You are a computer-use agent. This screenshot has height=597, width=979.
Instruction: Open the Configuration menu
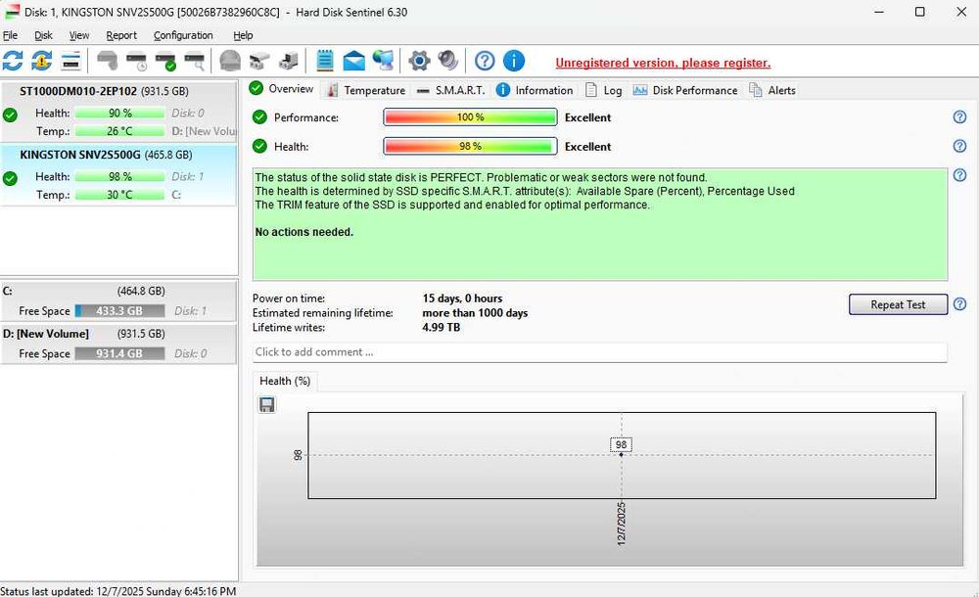click(183, 35)
